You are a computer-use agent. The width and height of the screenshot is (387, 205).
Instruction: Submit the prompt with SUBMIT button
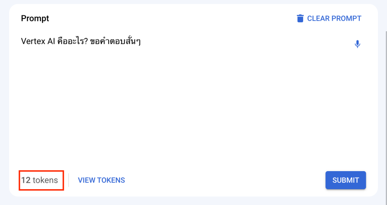[345, 180]
